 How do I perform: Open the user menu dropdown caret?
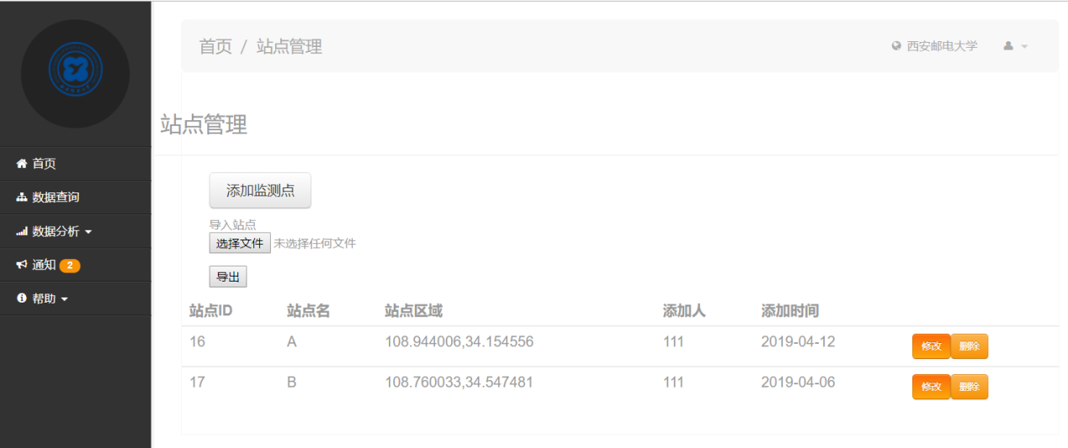1024,47
